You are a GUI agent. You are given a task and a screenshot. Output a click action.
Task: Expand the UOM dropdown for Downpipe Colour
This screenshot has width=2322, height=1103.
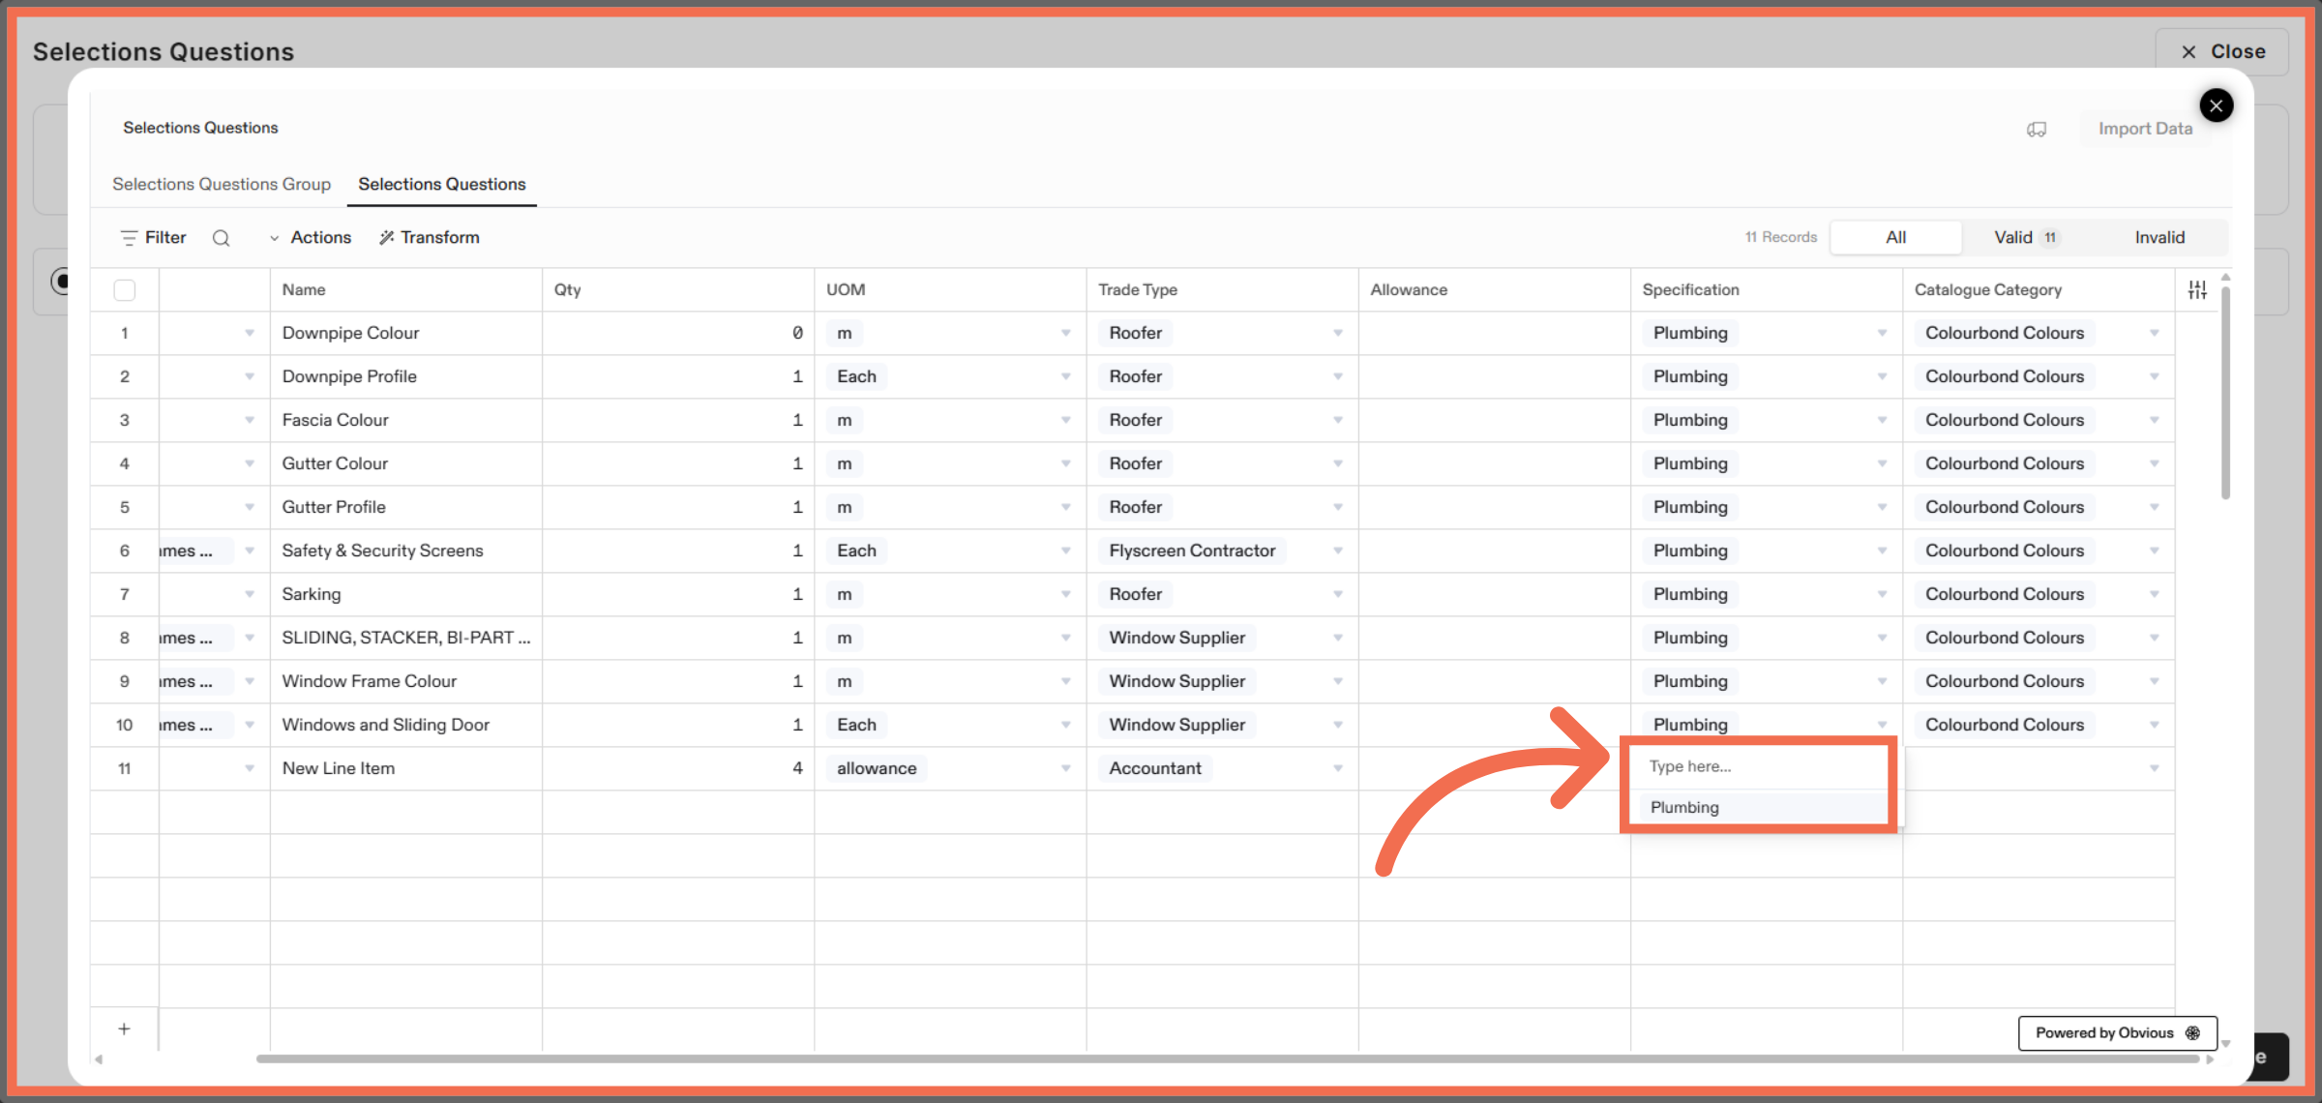point(1065,332)
